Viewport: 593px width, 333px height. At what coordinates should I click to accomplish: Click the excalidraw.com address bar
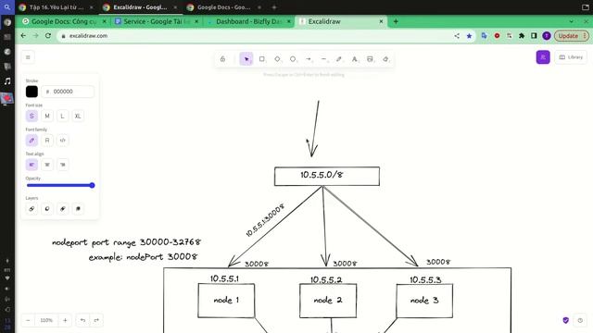point(258,35)
